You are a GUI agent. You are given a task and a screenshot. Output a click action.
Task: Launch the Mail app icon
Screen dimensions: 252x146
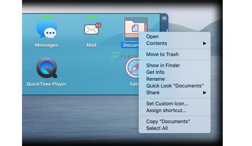(93, 29)
